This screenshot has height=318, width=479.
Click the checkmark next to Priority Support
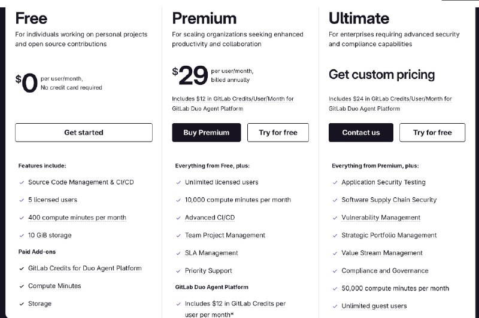[178, 271]
